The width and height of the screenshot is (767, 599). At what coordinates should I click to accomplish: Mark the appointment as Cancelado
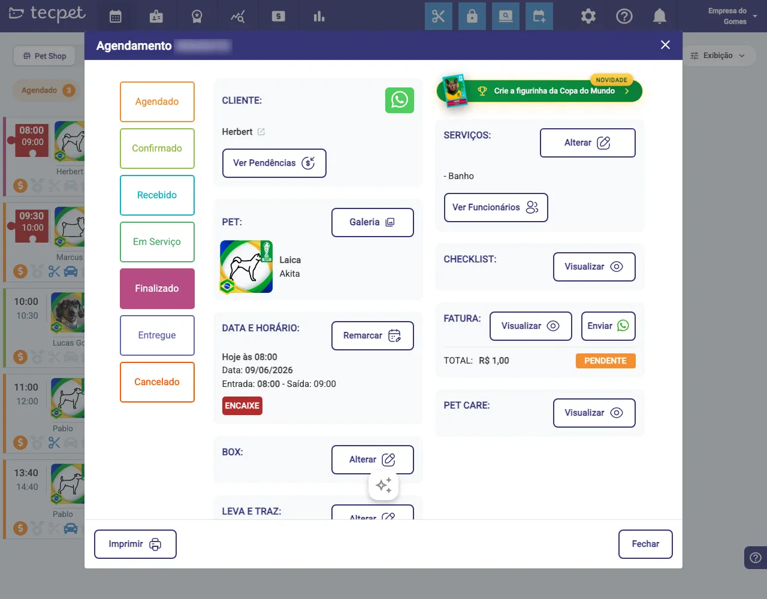pyautogui.click(x=157, y=382)
